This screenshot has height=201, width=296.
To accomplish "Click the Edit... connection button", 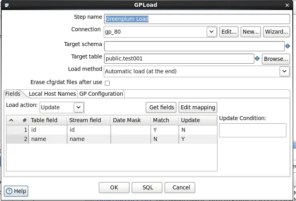I will pos(229,32).
